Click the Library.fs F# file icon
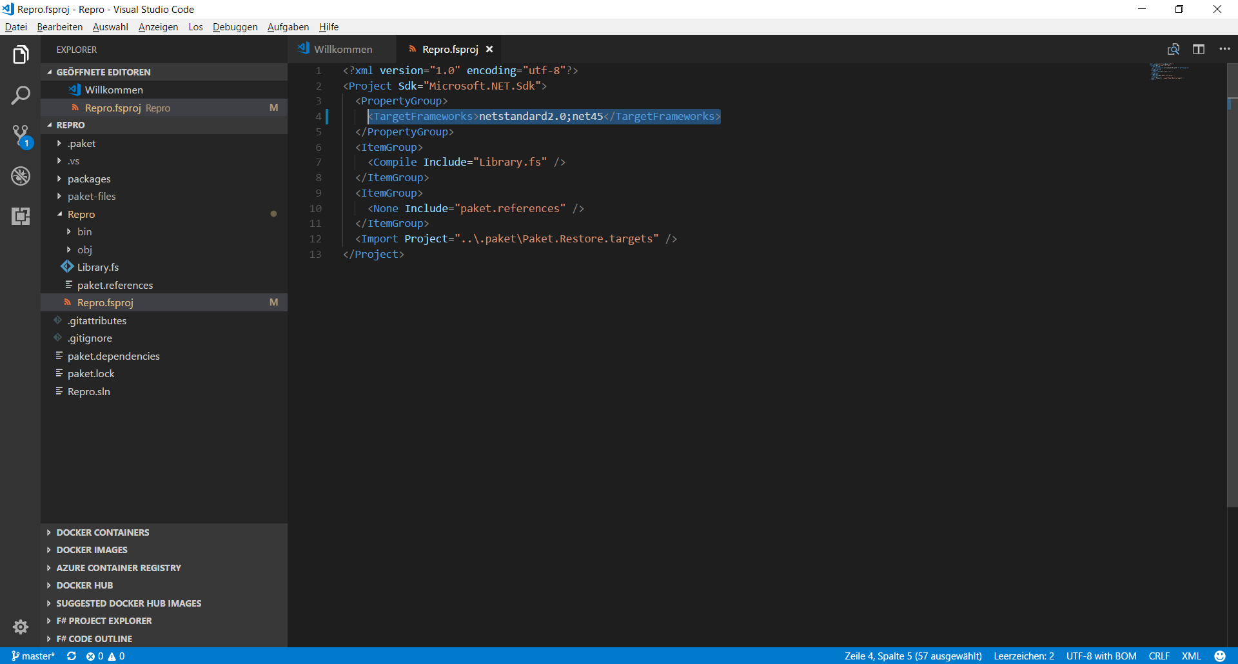 coord(67,266)
